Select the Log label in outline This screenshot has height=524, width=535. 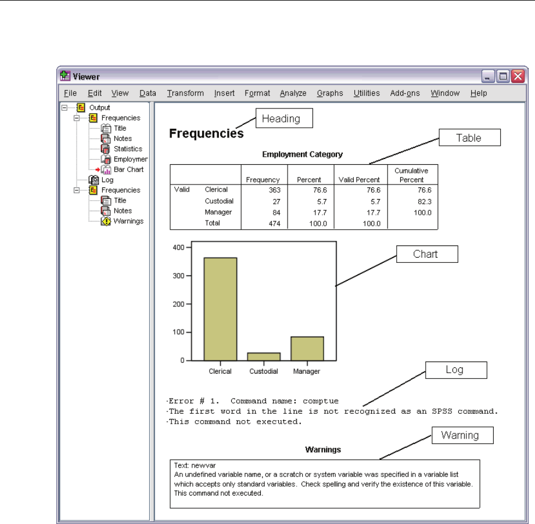107,180
